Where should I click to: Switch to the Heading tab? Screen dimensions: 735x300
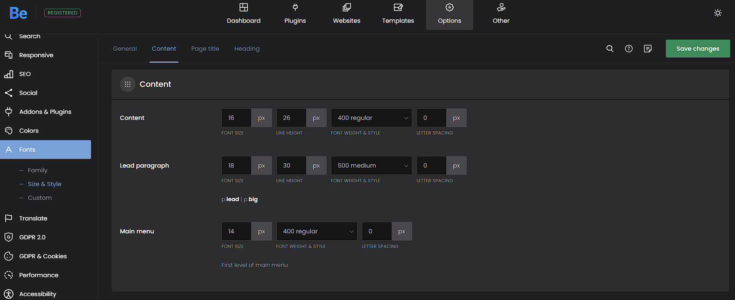[247, 49]
